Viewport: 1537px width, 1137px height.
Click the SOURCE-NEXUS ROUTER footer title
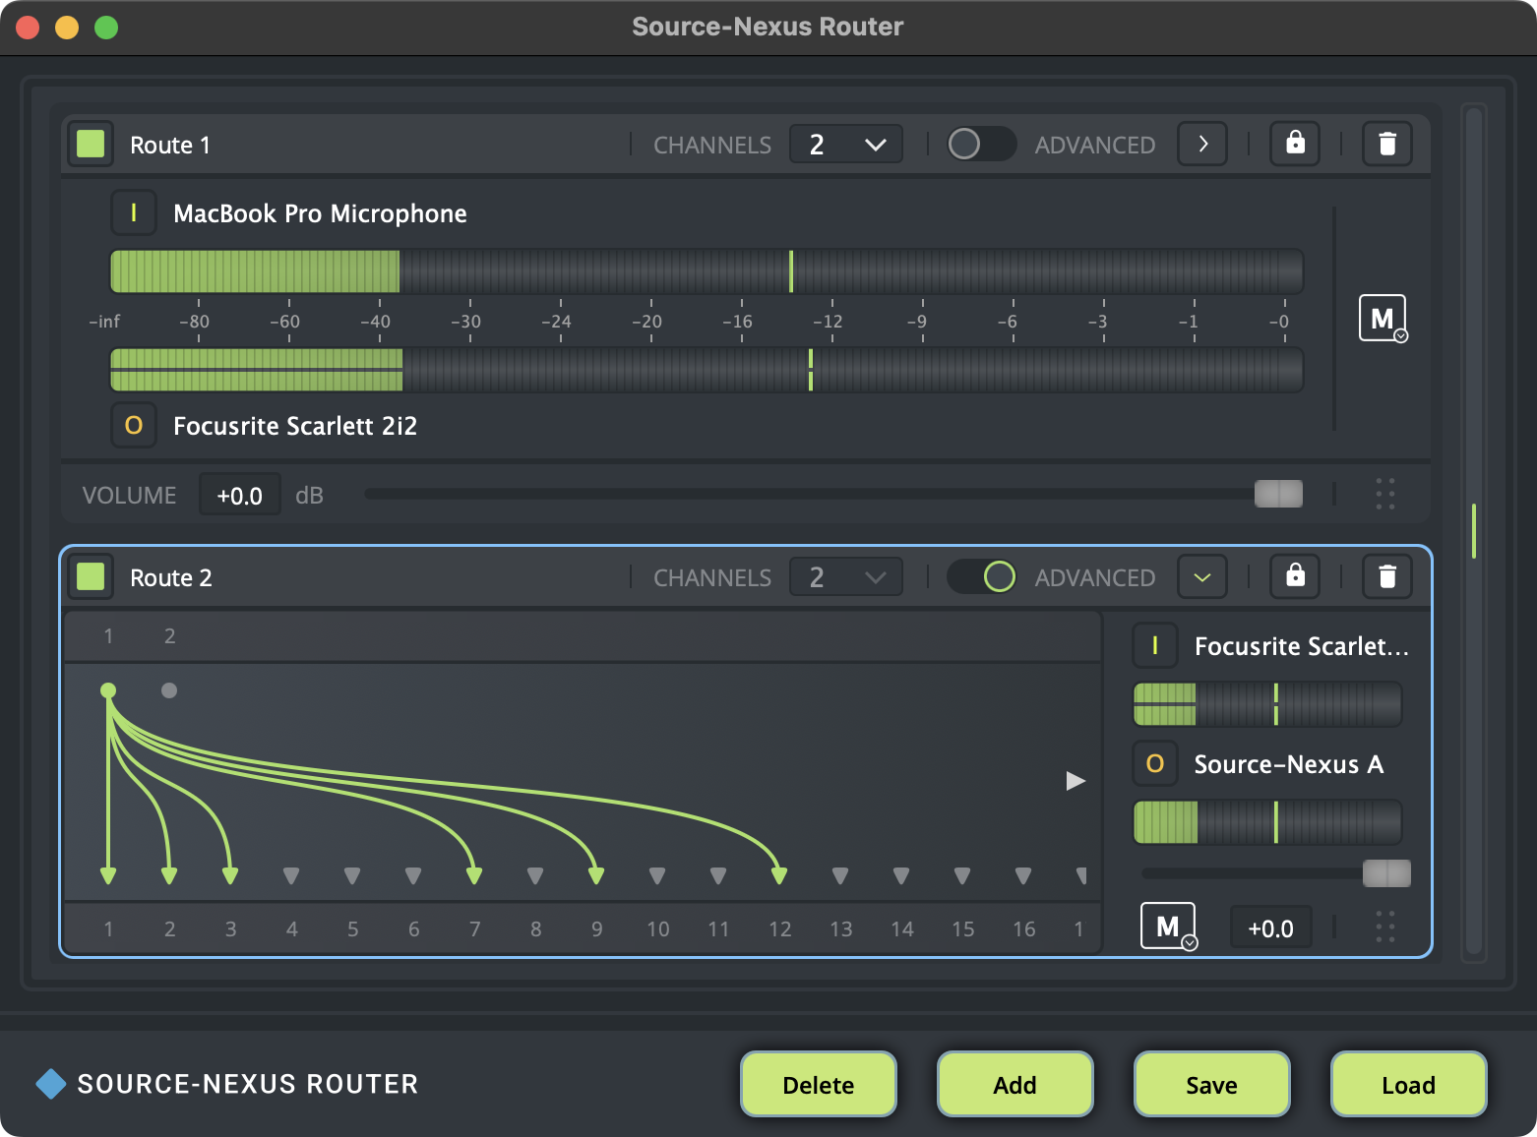tap(248, 1084)
